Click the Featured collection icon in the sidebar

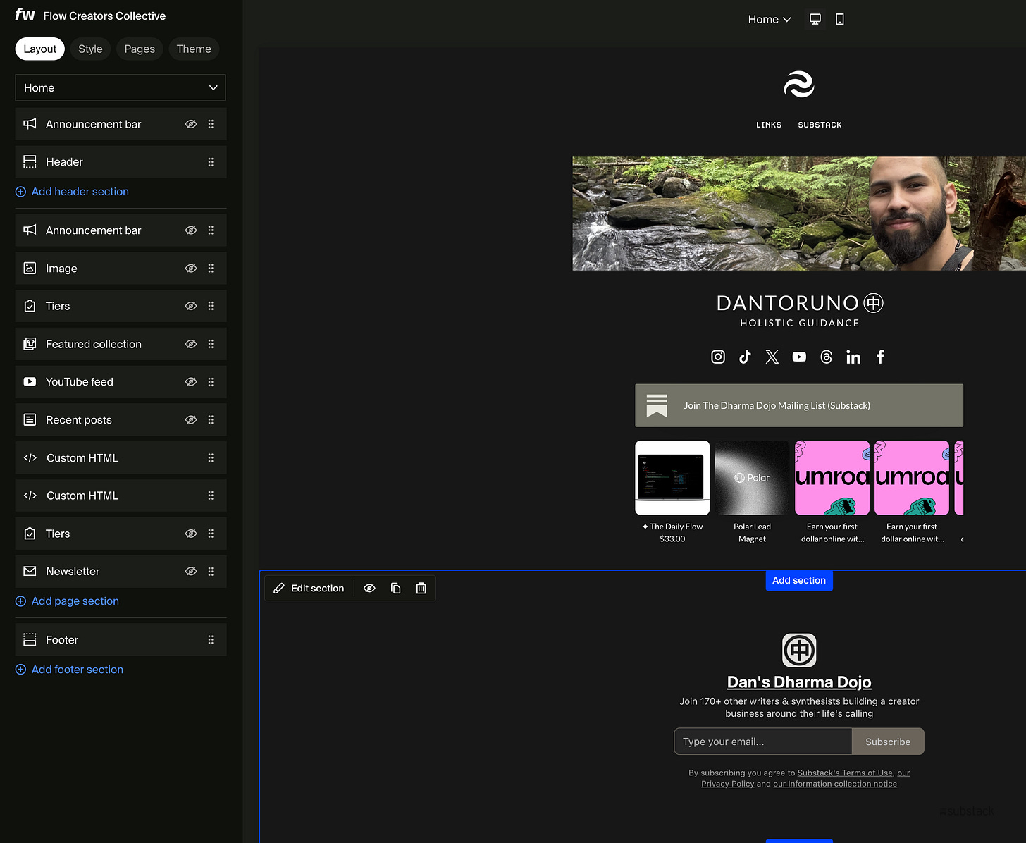click(30, 344)
